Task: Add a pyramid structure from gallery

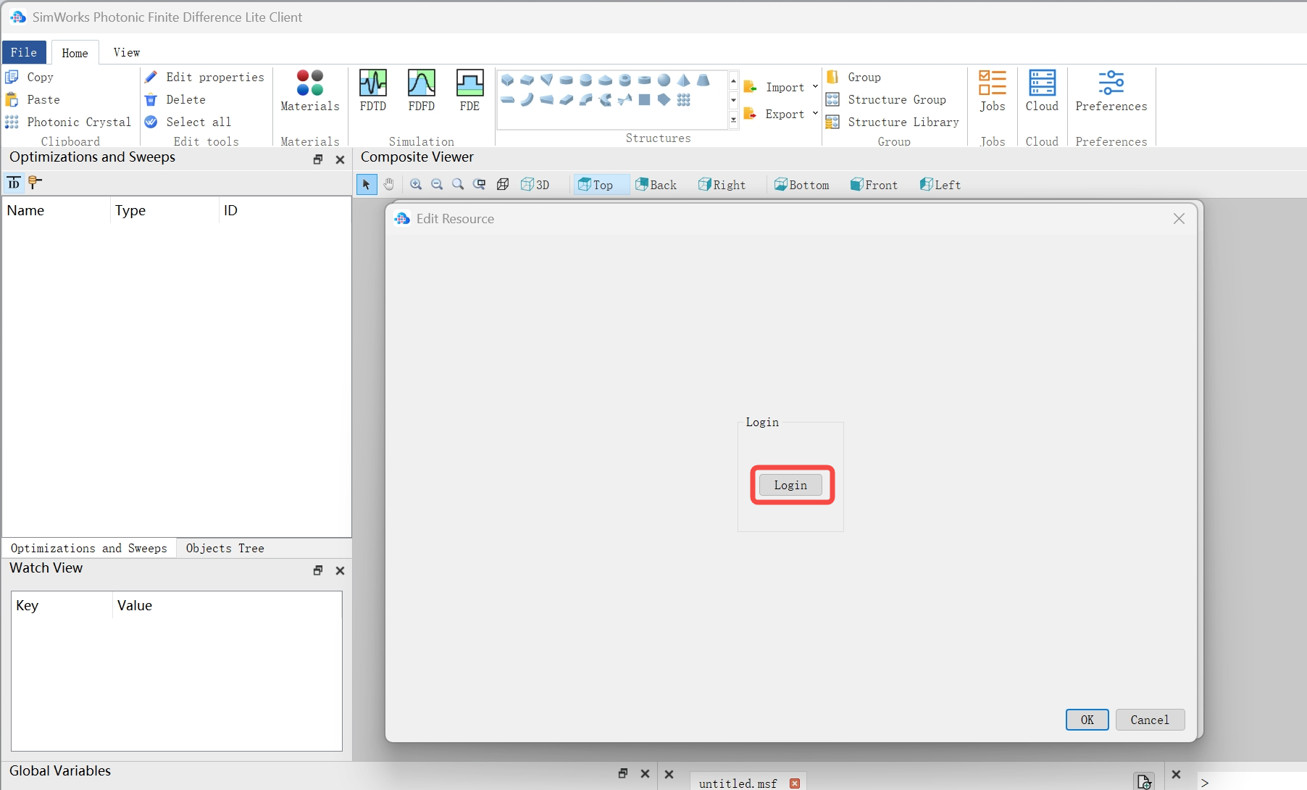Action: click(x=683, y=80)
